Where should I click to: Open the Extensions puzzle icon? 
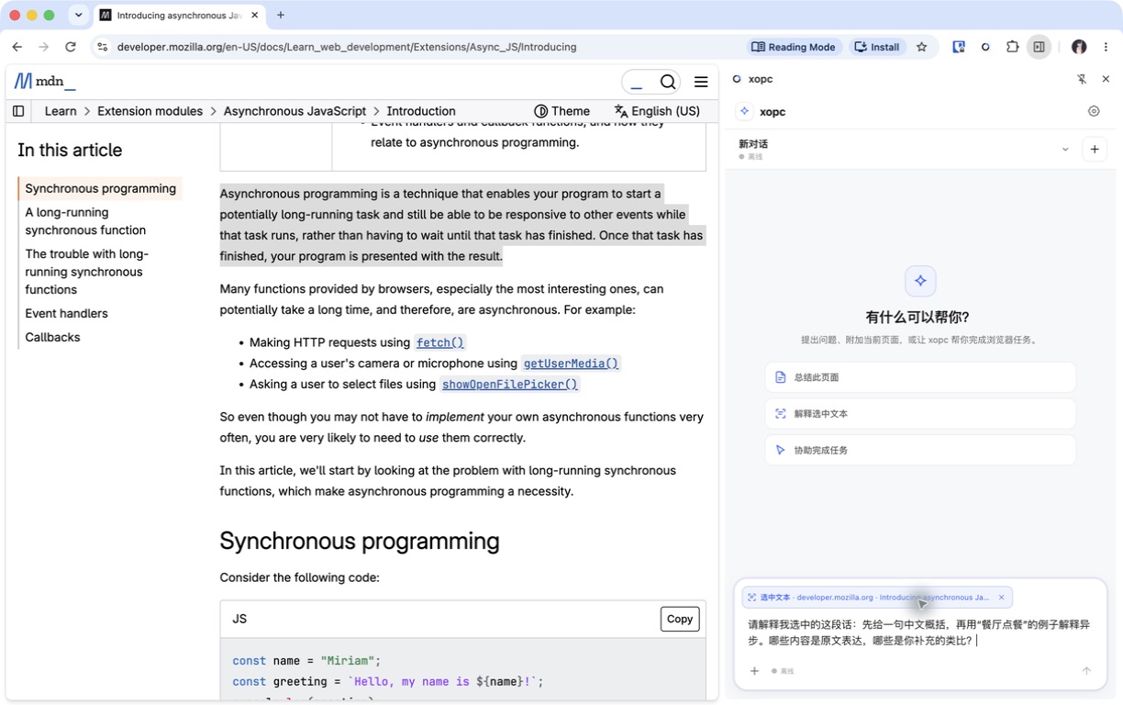[x=1012, y=47]
